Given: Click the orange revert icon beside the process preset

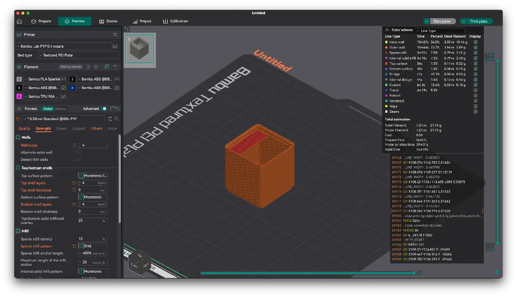Looking at the screenshot, I should 17,118.
